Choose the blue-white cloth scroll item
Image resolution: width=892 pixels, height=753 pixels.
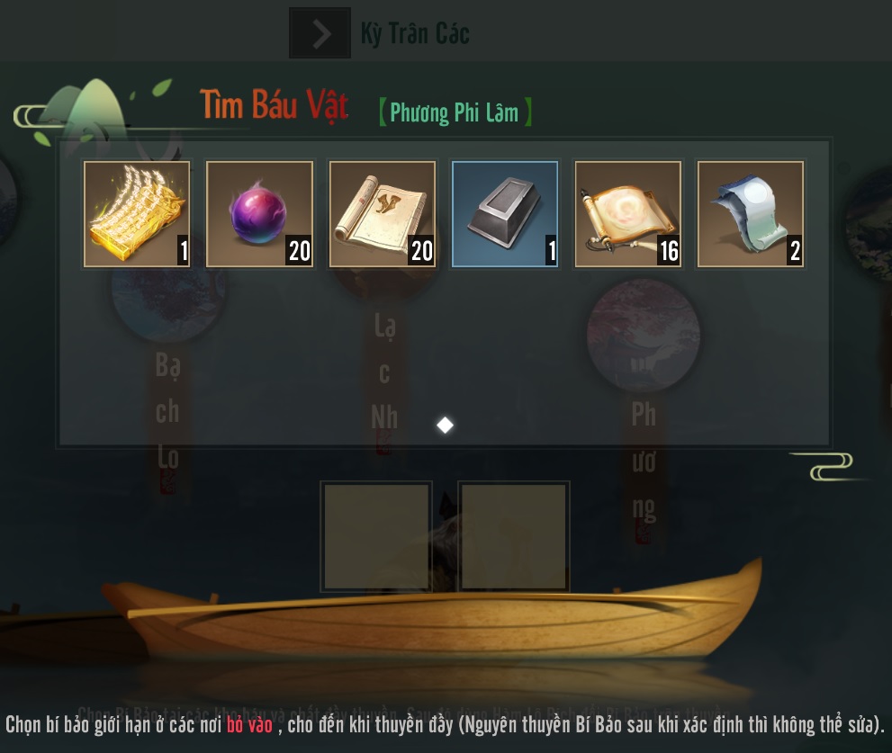click(x=751, y=214)
